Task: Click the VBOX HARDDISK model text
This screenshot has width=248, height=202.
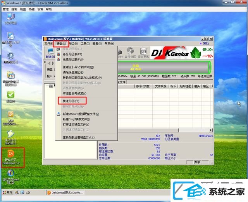Action: pyautogui.click(x=151, y=139)
